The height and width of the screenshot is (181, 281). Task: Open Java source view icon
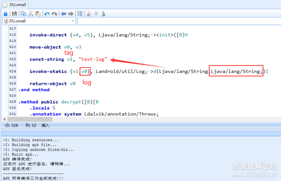[x=89, y=14]
